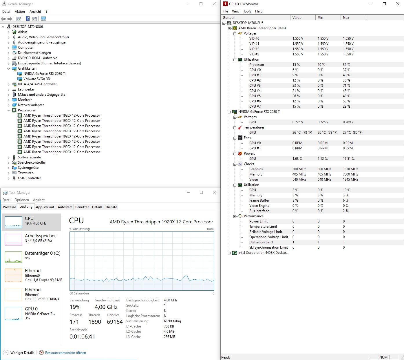Expand the Laufwerke node
This screenshot has width=404, height=360.
pos(9,89)
